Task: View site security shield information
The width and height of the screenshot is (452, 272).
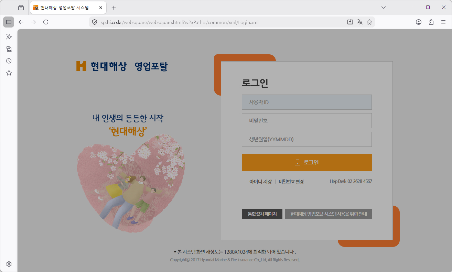Action: pos(95,22)
